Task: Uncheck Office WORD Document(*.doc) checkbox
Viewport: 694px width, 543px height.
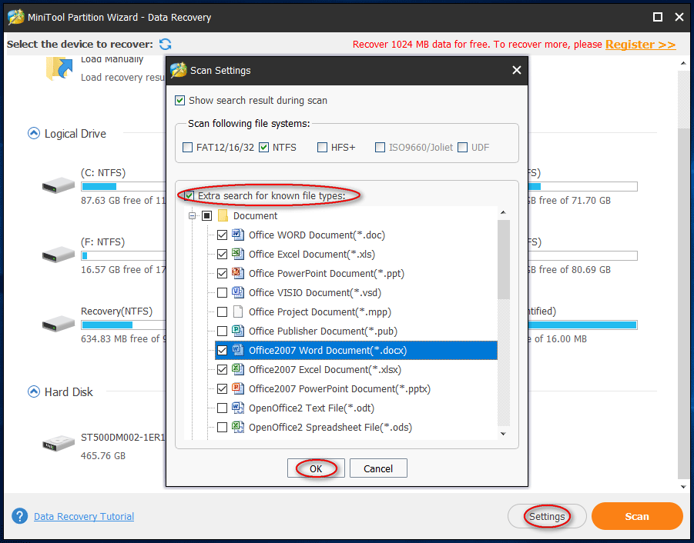Action: pos(222,235)
